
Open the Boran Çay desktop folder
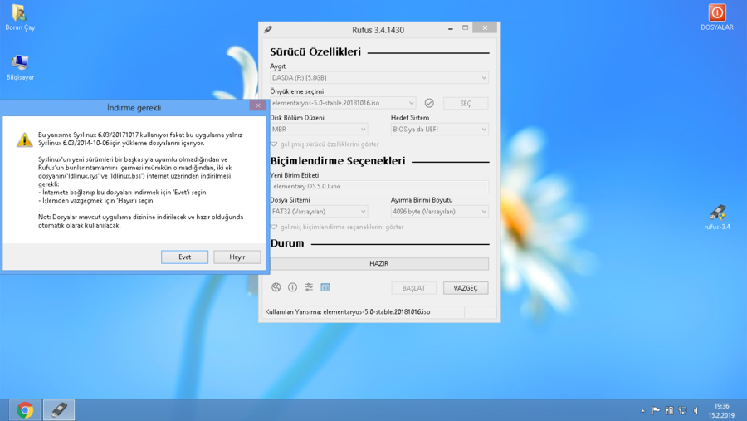[20, 17]
